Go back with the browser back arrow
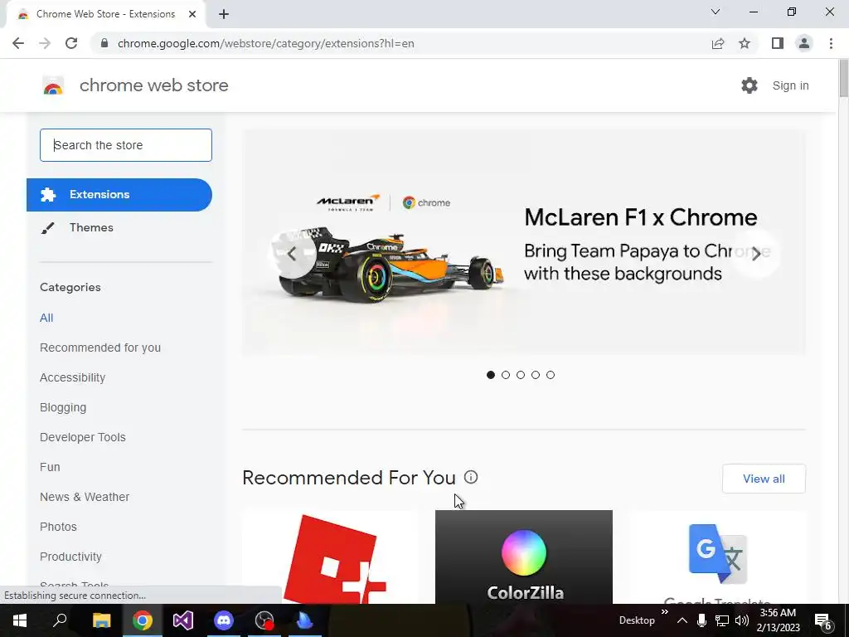The height and width of the screenshot is (637, 849). tap(18, 43)
